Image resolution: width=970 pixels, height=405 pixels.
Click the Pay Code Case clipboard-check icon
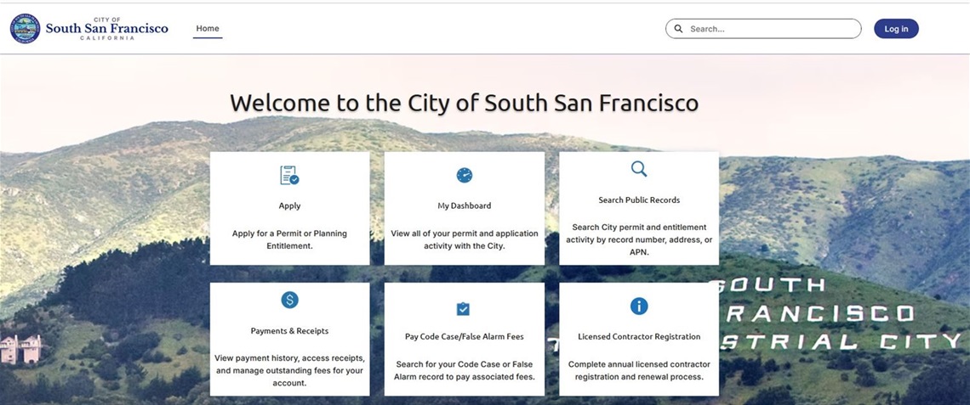(x=464, y=309)
